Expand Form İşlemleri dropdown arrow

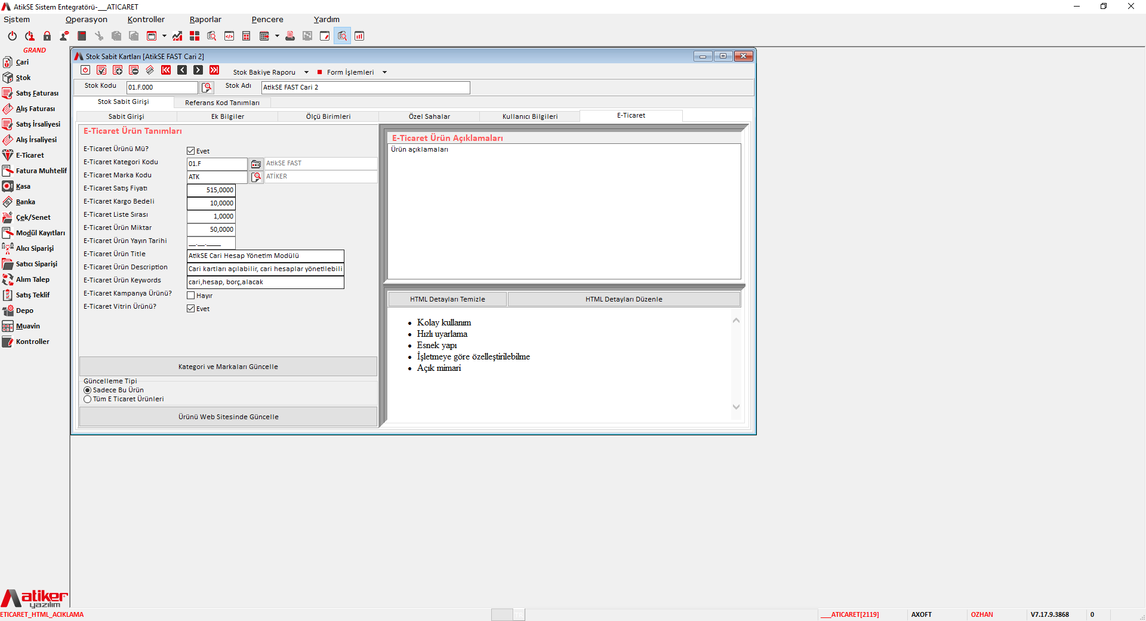click(x=384, y=72)
